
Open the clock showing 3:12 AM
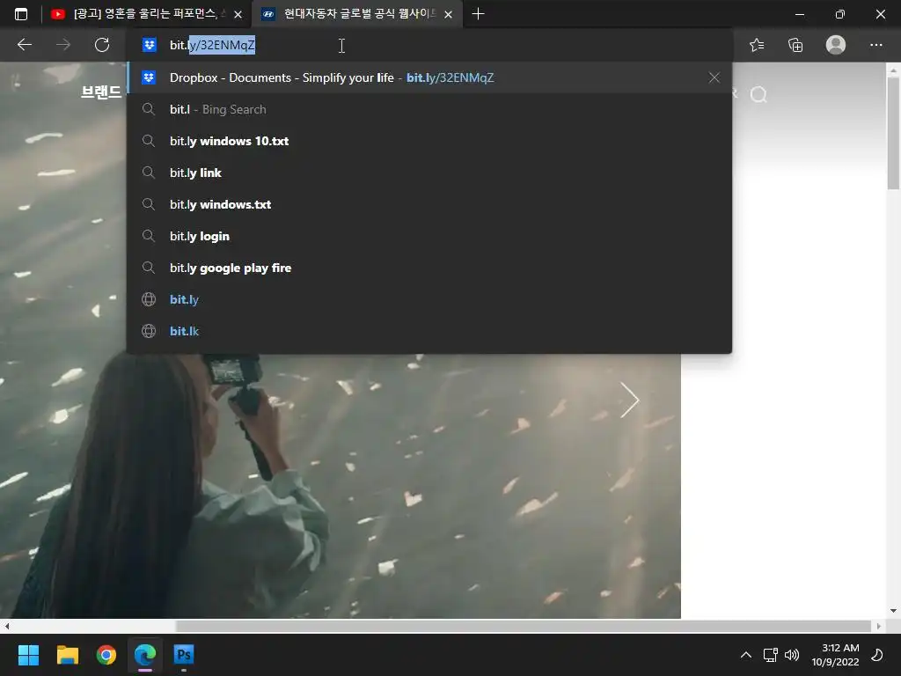pos(836,655)
